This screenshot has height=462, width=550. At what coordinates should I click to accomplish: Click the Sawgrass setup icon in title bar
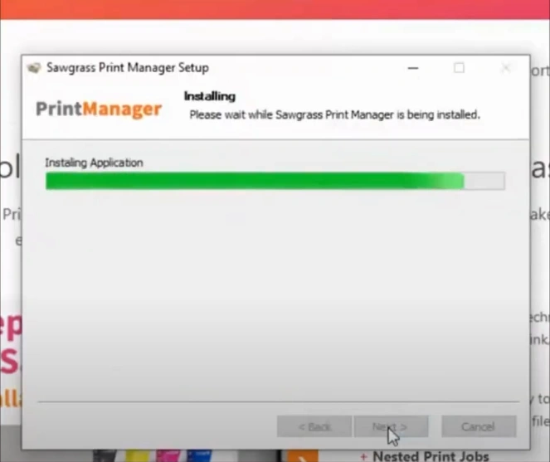(34, 68)
